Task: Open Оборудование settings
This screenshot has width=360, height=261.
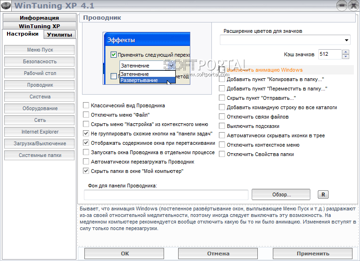Action: pos(39,108)
